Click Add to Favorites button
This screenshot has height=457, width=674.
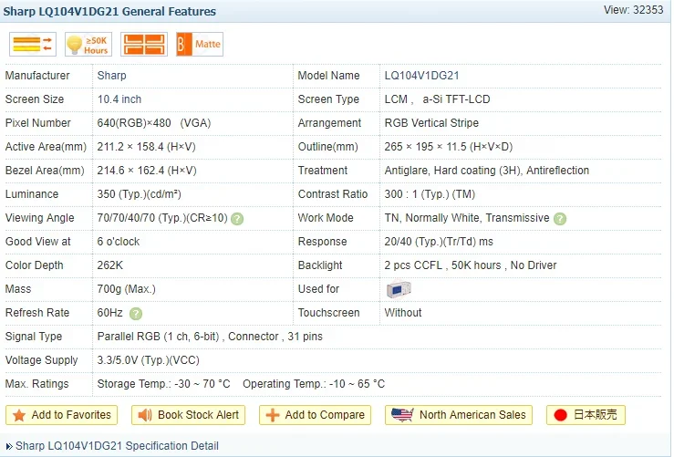tap(61, 415)
